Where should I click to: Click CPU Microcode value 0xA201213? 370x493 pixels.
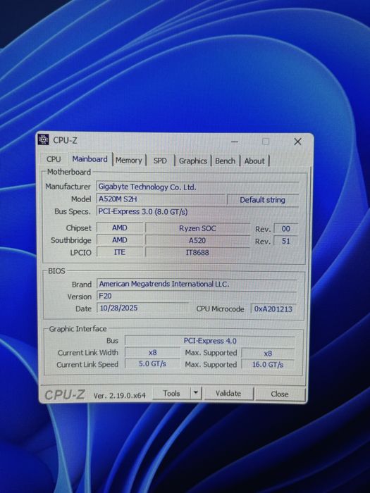tap(273, 309)
